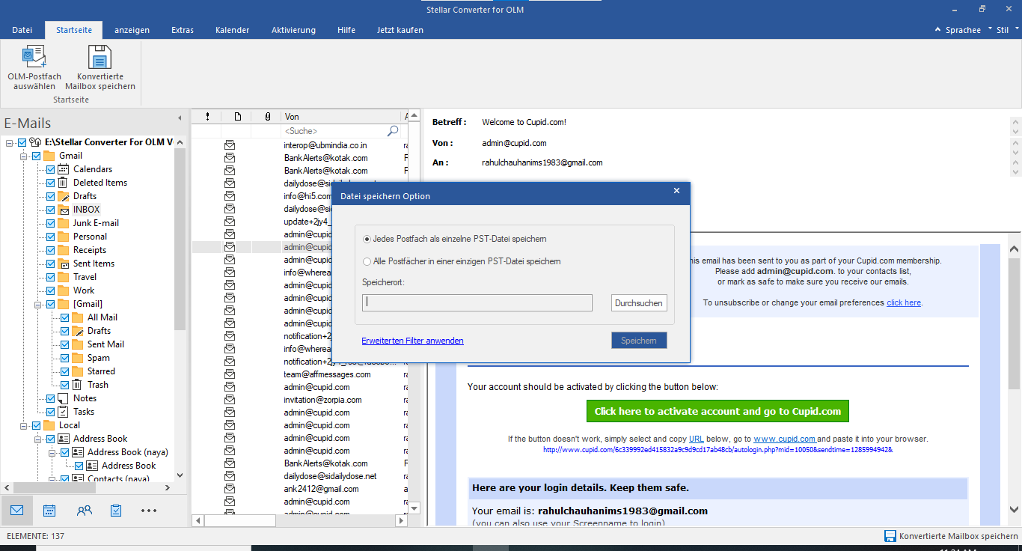This screenshot has height=551, width=1022.
Task: Click the Durchsuchen button
Action: click(638, 303)
